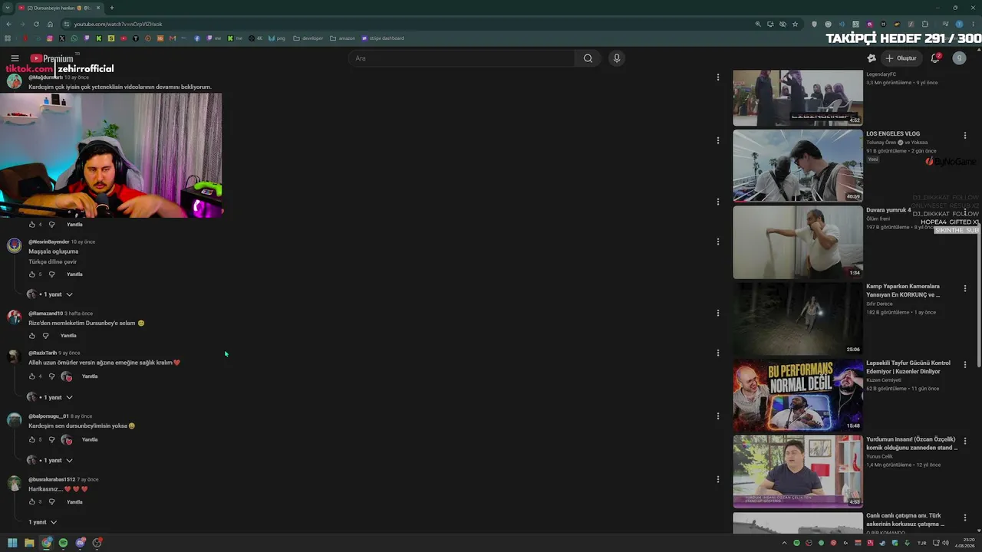Screen dimensions: 982x552
Task: Click the Oluştur create button
Action: (901, 58)
